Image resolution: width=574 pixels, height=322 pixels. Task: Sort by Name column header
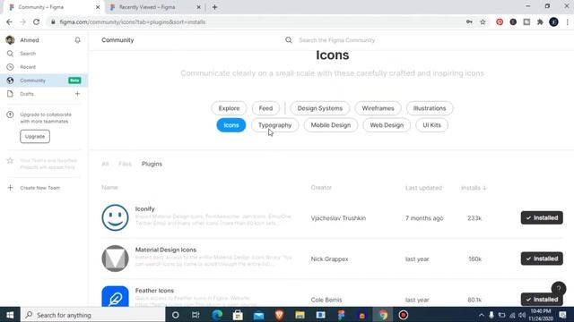(109, 187)
